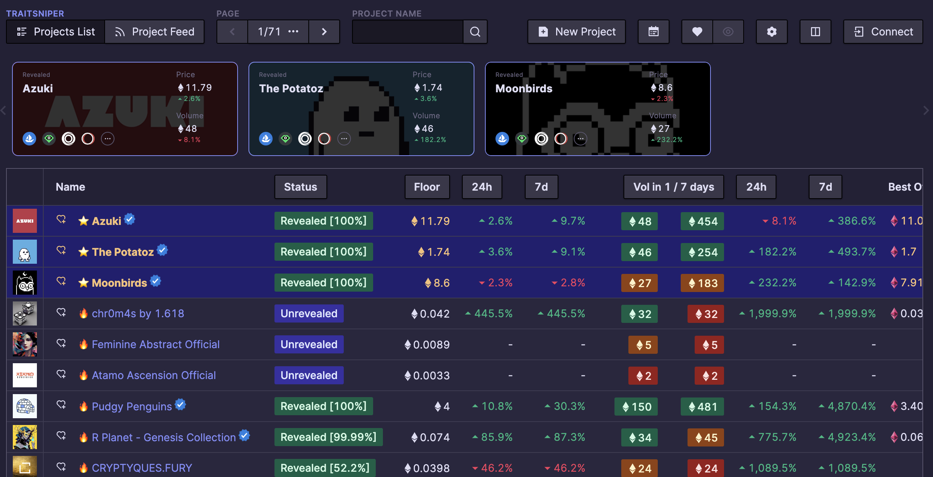Open the Projects List tab
The image size is (933, 477).
click(x=56, y=32)
